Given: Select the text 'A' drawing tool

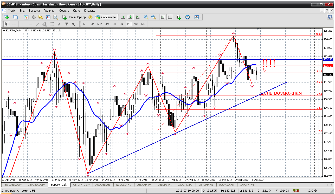Looking at the screenshot, I should pos(59,24).
